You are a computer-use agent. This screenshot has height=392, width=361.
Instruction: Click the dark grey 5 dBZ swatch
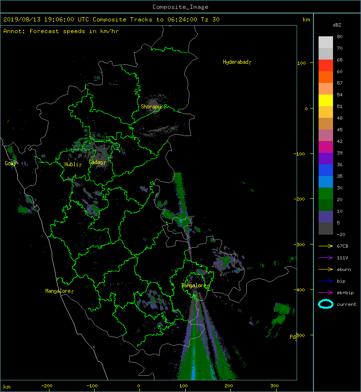pos(326,228)
